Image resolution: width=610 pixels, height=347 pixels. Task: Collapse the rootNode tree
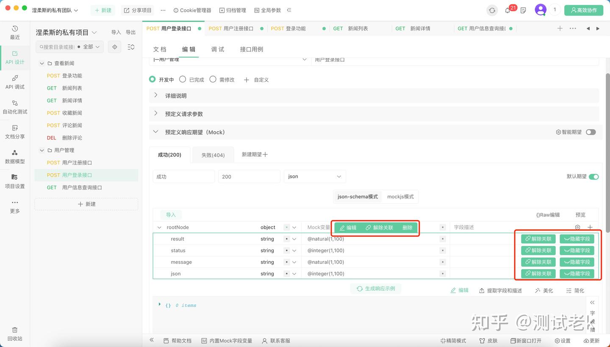click(159, 227)
